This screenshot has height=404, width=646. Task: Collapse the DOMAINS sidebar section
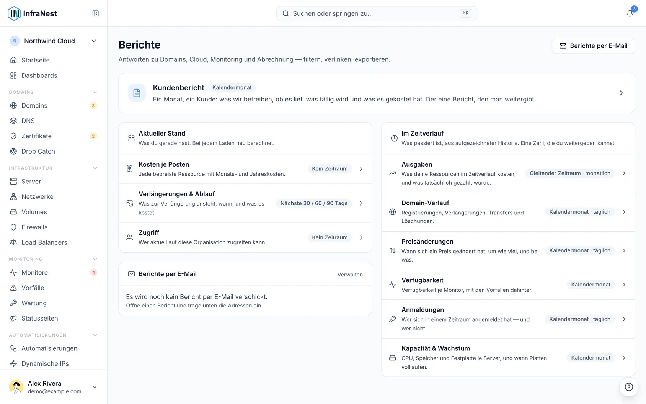[95, 92]
